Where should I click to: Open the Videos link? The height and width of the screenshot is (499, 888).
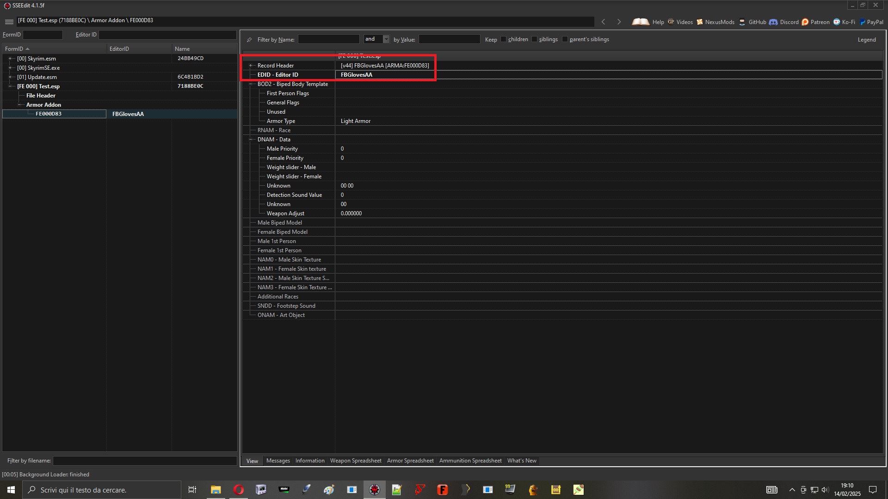(x=680, y=22)
